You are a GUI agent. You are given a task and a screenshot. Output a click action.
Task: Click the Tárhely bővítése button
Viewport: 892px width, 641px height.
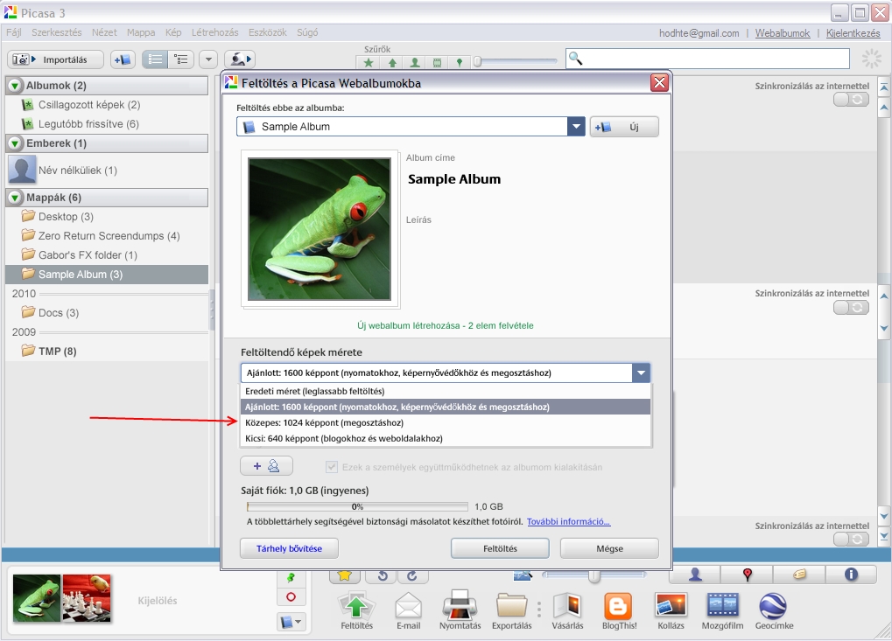289,548
